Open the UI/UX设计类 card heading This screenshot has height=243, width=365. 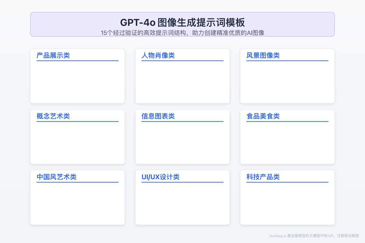[x=161, y=177]
